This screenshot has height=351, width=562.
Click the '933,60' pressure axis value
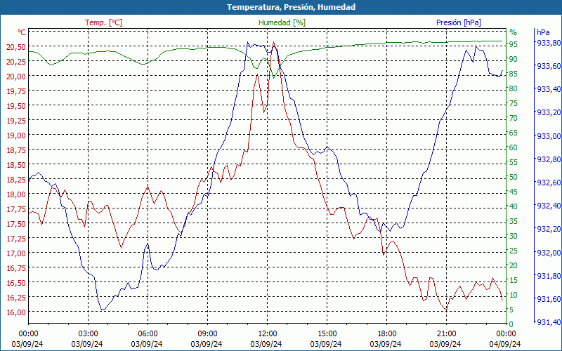tap(549, 66)
